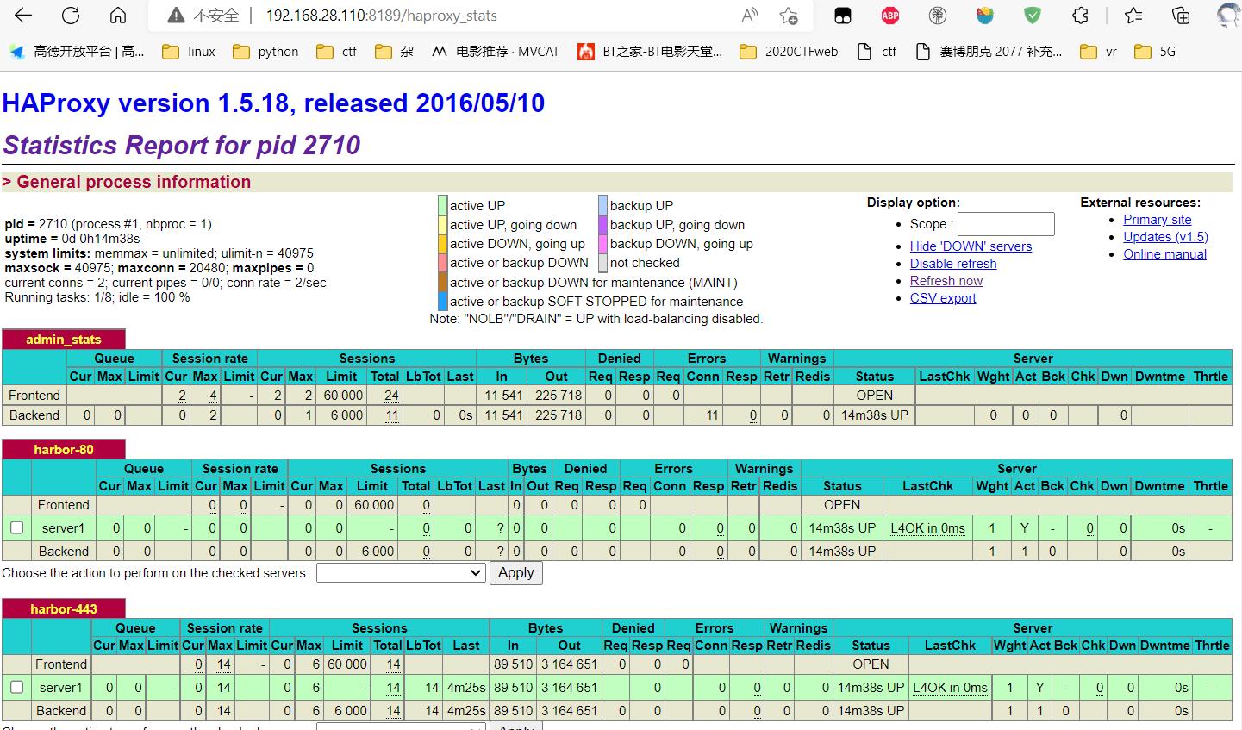Reload the haproxy_stats page

point(71,16)
